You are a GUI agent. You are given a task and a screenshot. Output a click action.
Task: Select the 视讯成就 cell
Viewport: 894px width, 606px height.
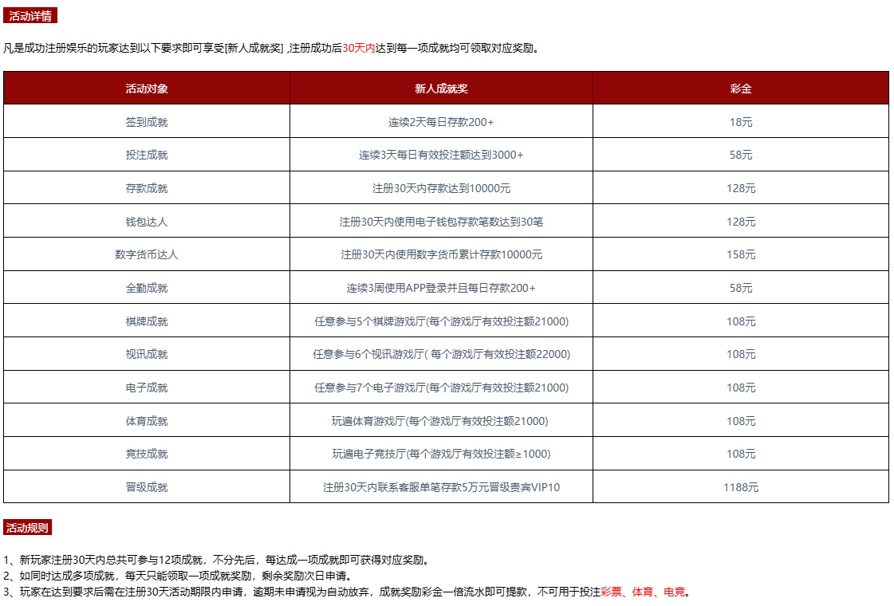pyautogui.click(x=147, y=354)
